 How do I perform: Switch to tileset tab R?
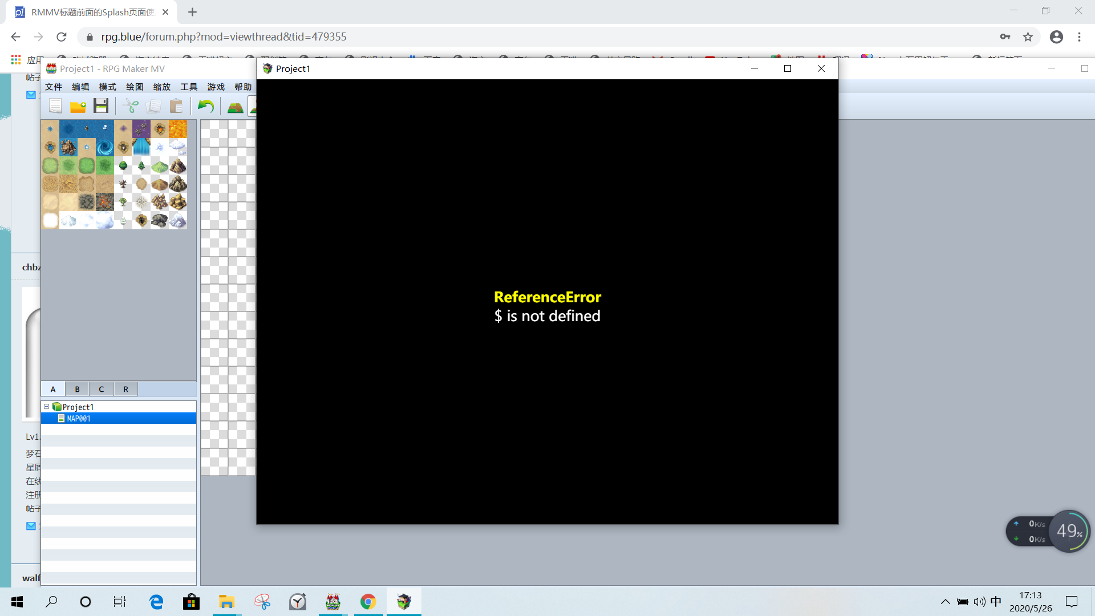(126, 389)
